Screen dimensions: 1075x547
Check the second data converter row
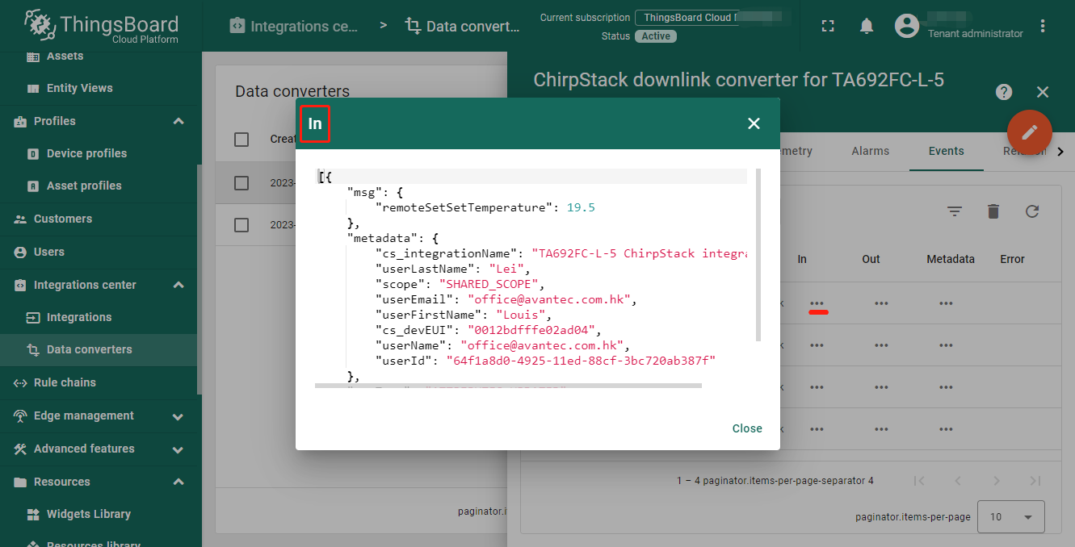point(241,225)
